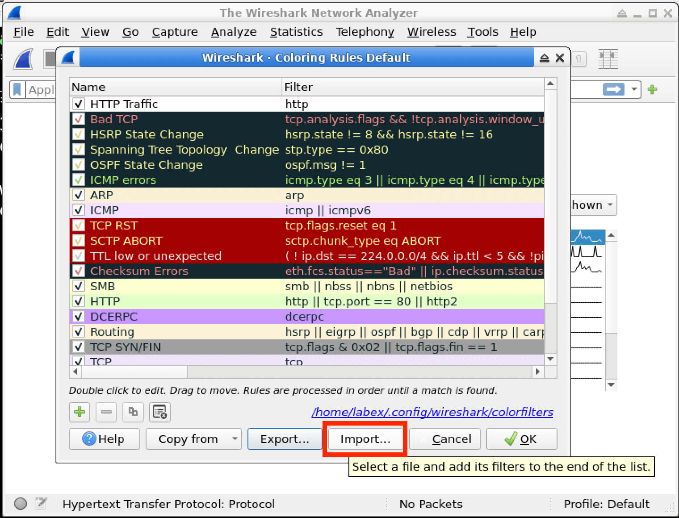Add filter button with green plus
Viewport: 679px width, 518px height.
pyautogui.click(x=652, y=89)
